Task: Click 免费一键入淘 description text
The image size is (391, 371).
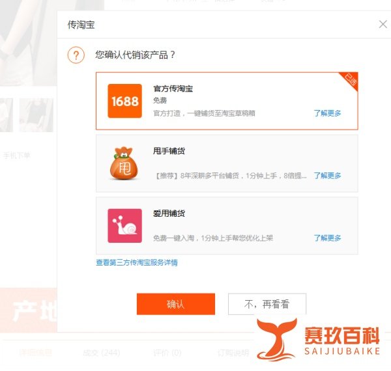Action: coord(213,238)
